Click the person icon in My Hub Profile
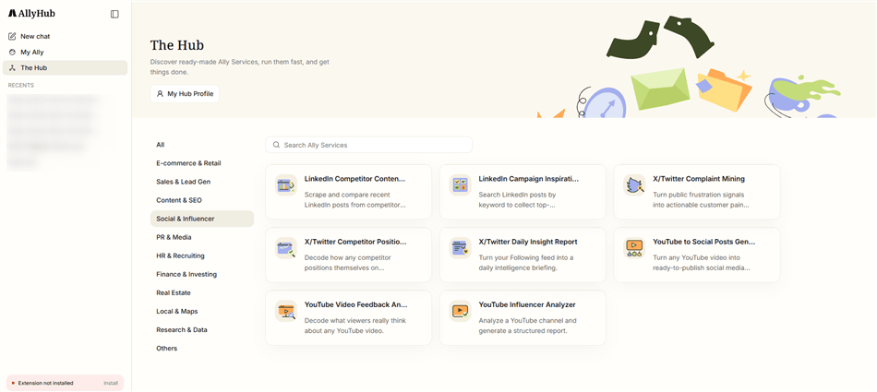Viewport: 877px width, 392px height. pos(160,94)
